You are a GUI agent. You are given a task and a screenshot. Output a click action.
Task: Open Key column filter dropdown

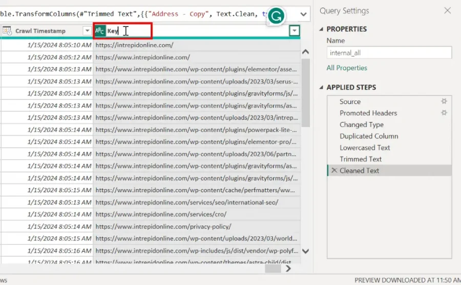(x=294, y=31)
